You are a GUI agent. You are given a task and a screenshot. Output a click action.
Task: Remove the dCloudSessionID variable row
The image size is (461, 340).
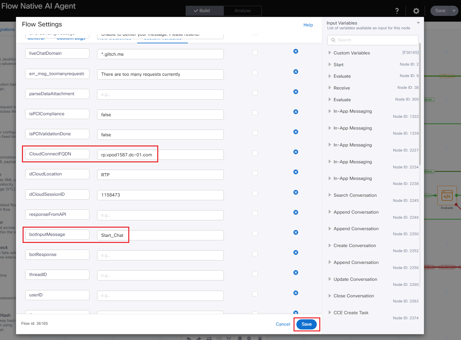296,192
